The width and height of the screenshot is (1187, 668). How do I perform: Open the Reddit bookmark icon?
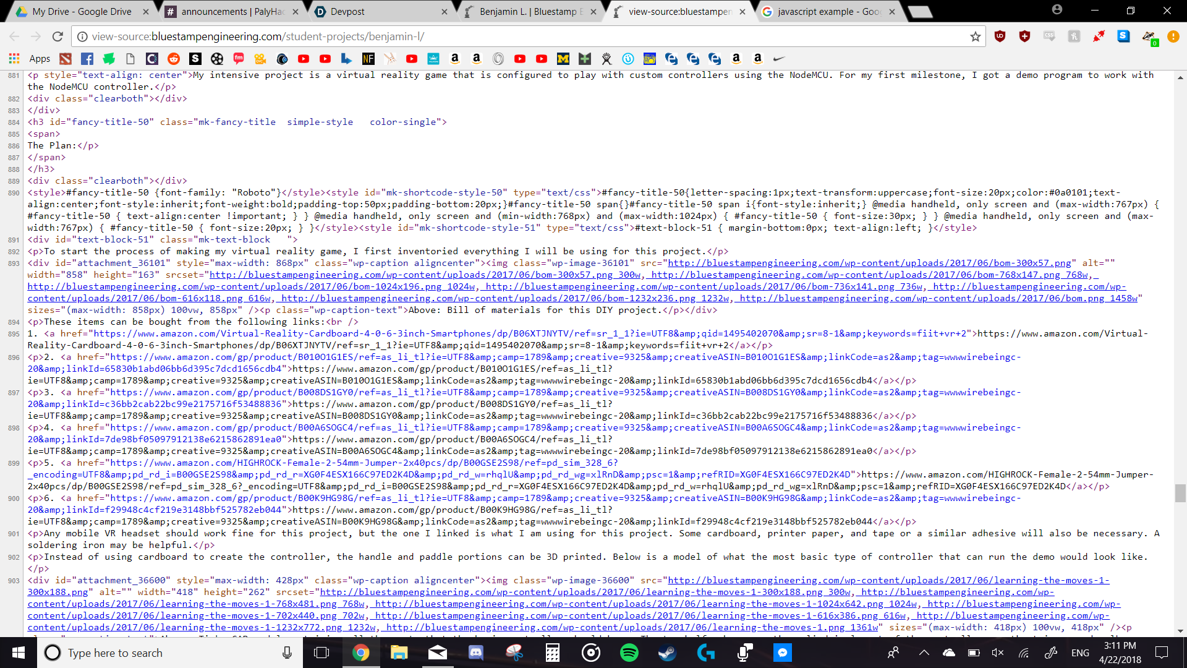(174, 59)
